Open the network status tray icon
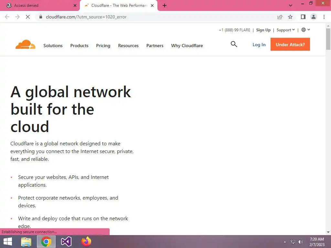The width and height of the screenshot is (331, 248). pyautogui.click(x=293, y=242)
